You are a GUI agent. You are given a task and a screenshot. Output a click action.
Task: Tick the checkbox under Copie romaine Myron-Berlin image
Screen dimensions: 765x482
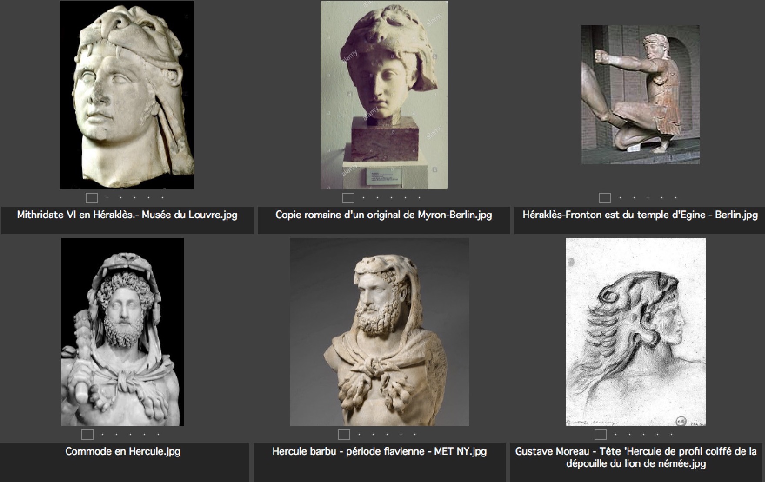[x=348, y=198]
